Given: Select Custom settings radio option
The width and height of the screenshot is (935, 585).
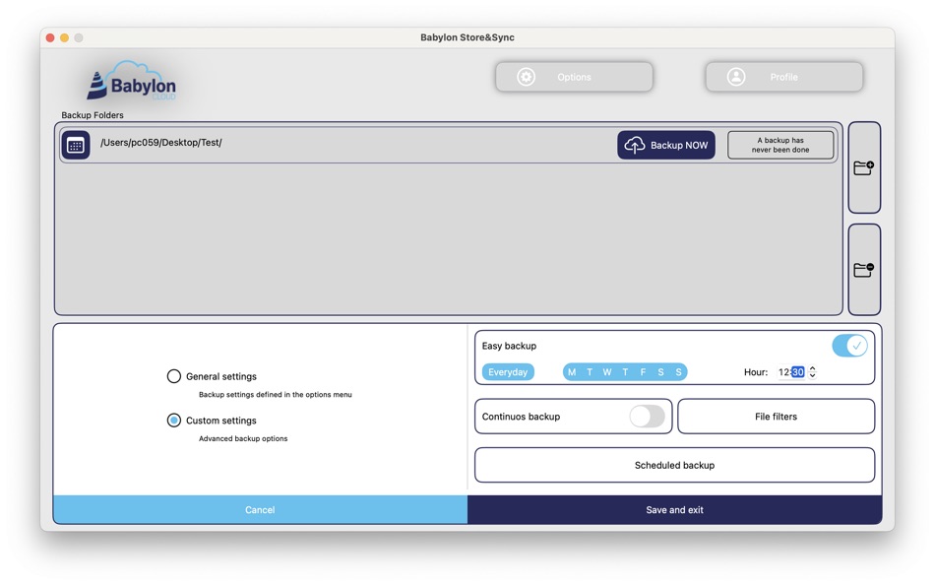Looking at the screenshot, I should 173,421.
